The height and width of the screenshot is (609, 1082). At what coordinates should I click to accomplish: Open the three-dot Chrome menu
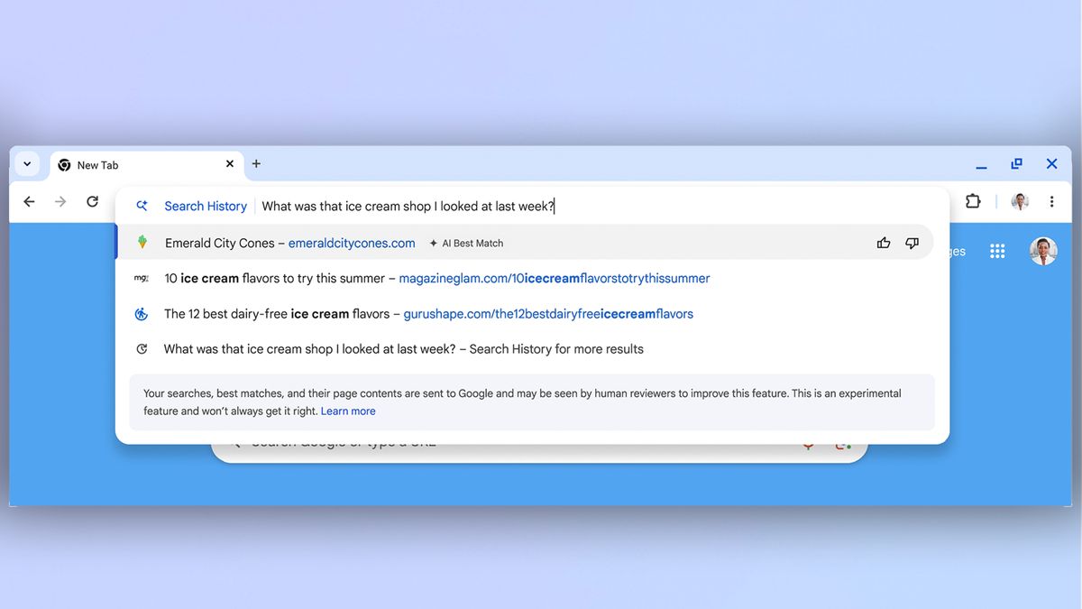(1051, 201)
